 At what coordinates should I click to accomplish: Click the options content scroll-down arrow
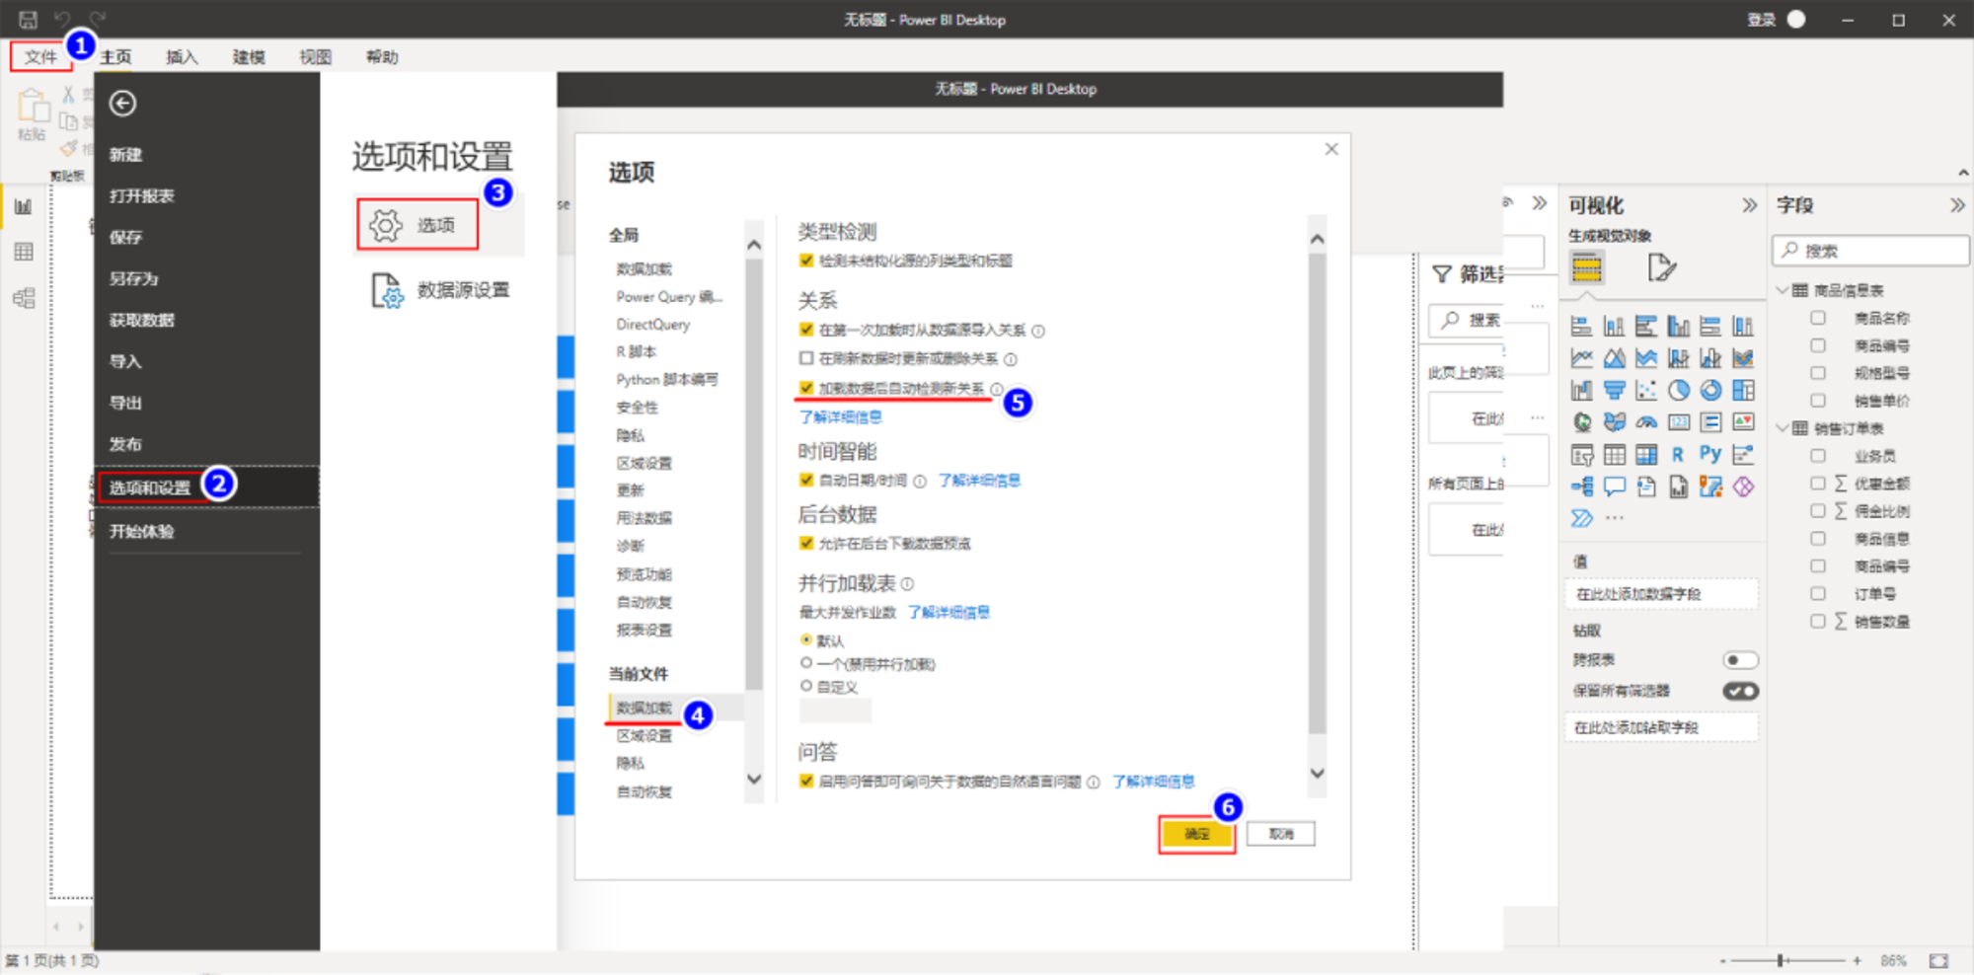1317,774
